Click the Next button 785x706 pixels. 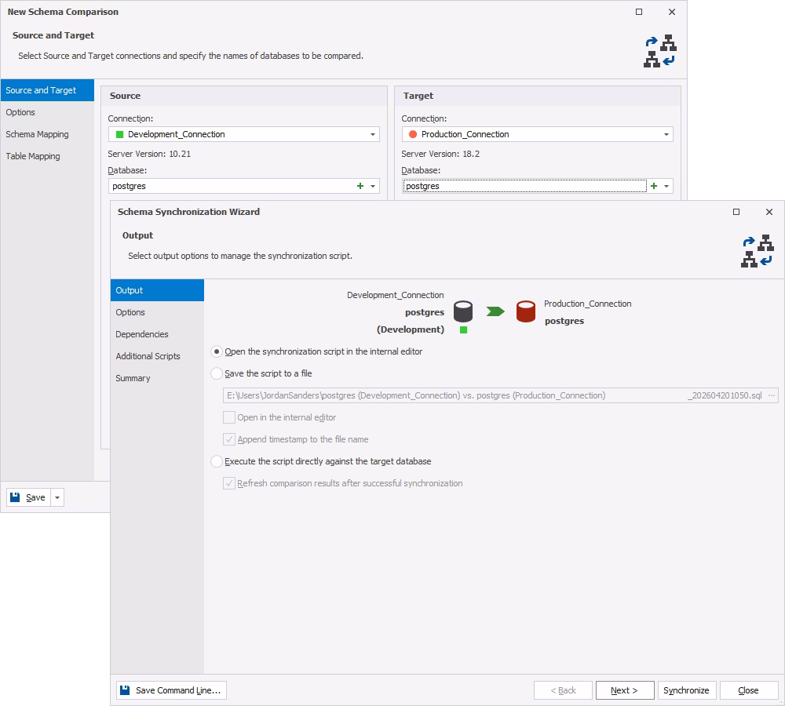click(625, 690)
